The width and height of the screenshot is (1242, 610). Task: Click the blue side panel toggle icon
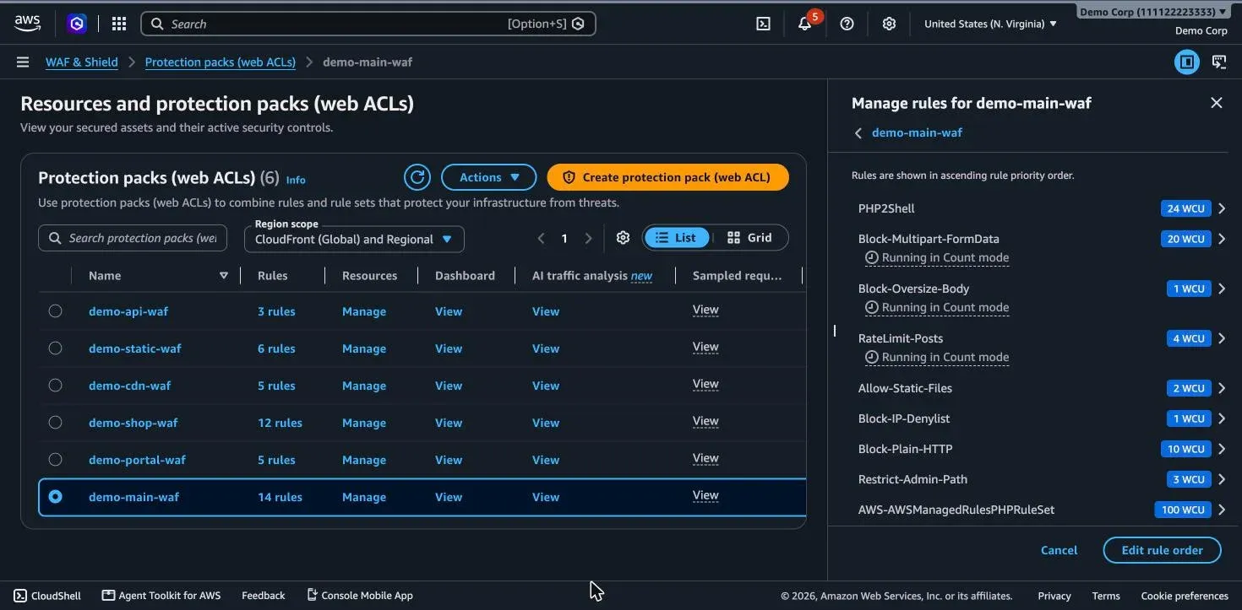click(1187, 62)
